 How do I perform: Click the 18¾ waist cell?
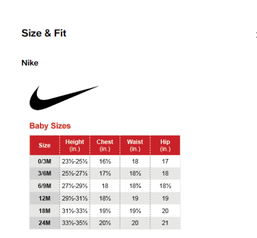tap(135, 186)
